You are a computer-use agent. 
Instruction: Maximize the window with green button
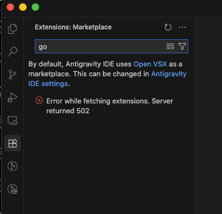tap(35, 7)
